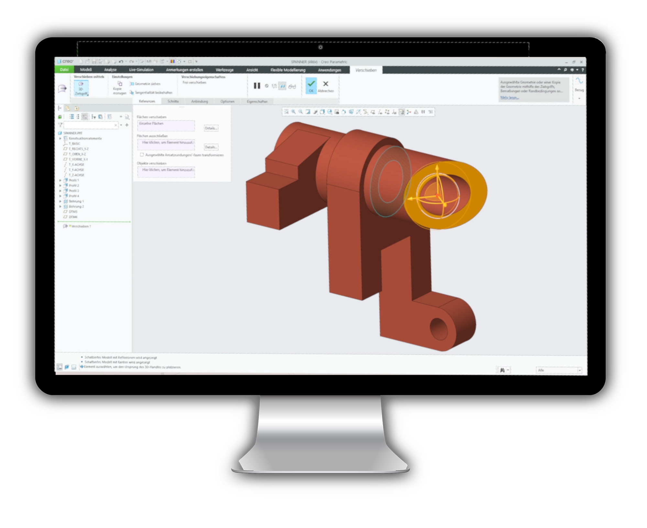This screenshot has width=647, height=528.
Task: Switch to the Flexible Modellierung tab
Action: pyautogui.click(x=288, y=70)
